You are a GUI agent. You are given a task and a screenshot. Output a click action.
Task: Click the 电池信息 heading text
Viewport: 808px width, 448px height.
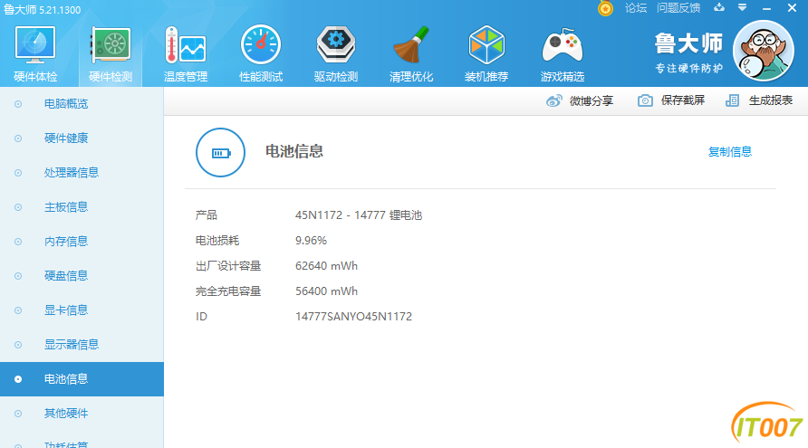point(294,151)
